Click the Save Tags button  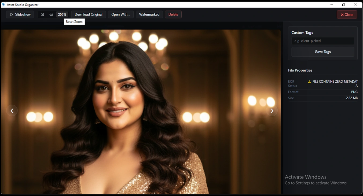tap(323, 52)
